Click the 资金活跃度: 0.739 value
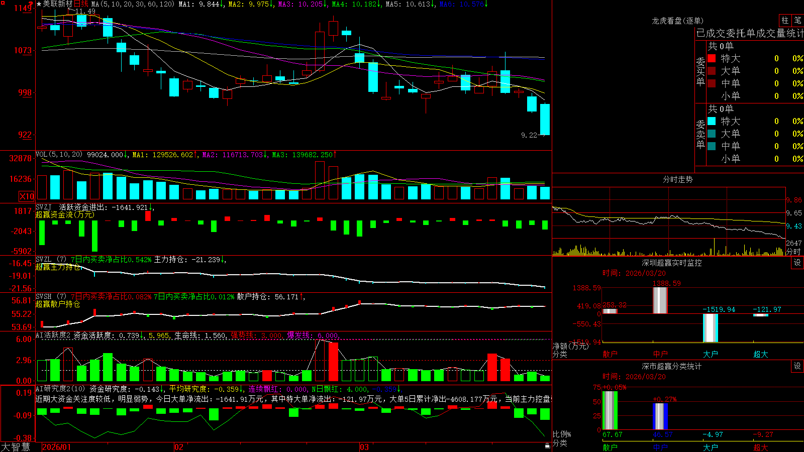804x452 pixels. [x=108, y=335]
